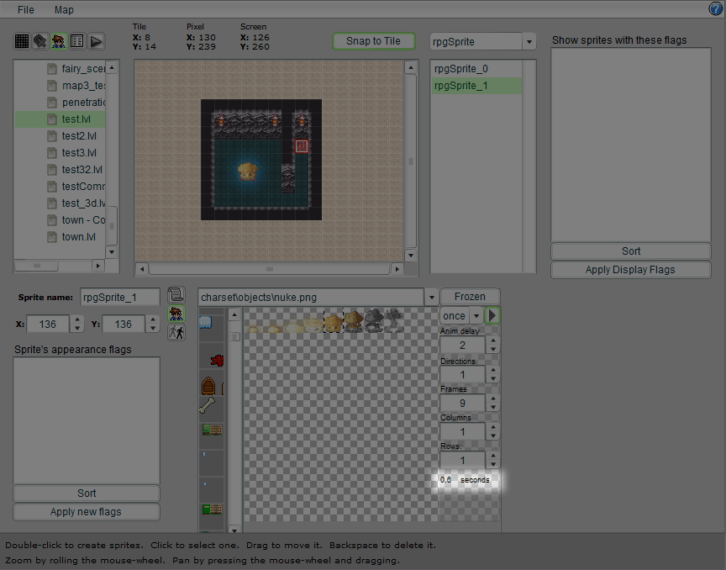This screenshot has width=726, height=570.
Task: Click the blue help question mark icon
Action: click(715, 9)
